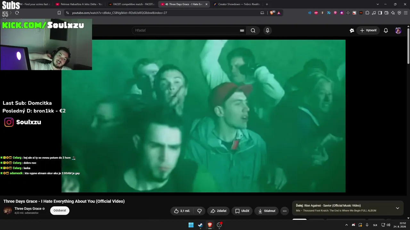Click the Brave browser taskbar icon
The height and width of the screenshot is (230, 410).
tap(210, 225)
